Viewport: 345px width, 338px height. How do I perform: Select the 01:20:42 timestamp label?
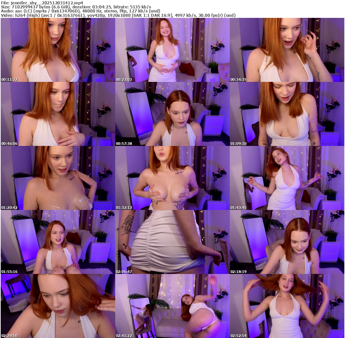click(9, 208)
